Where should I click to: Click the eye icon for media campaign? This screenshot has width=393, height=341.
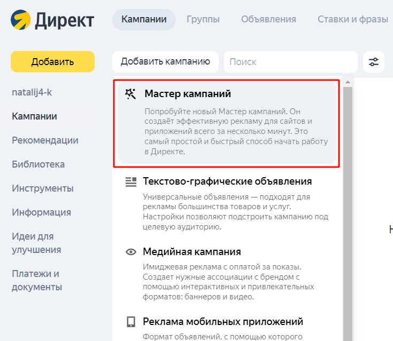(130, 252)
